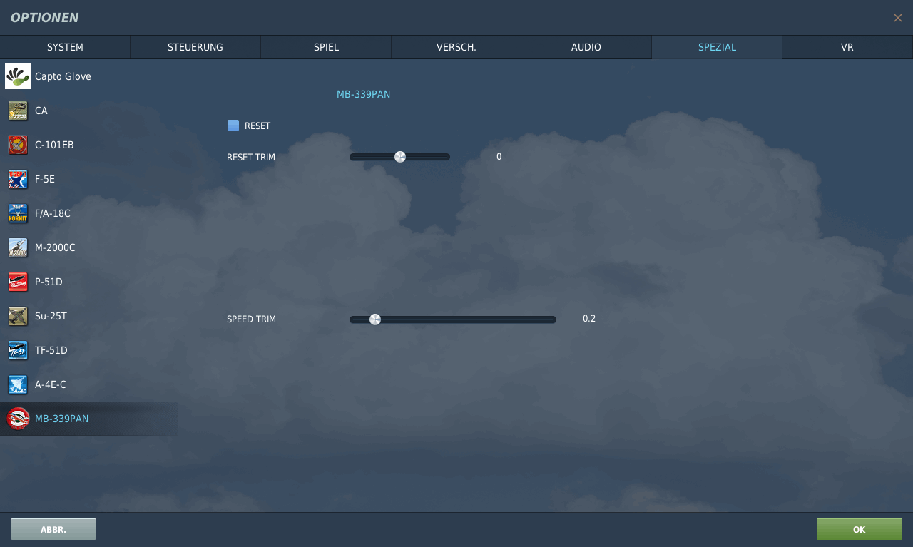Image resolution: width=913 pixels, height=547 pixels.
Task: Open the AUDIO tab
Action: point(586,47)
